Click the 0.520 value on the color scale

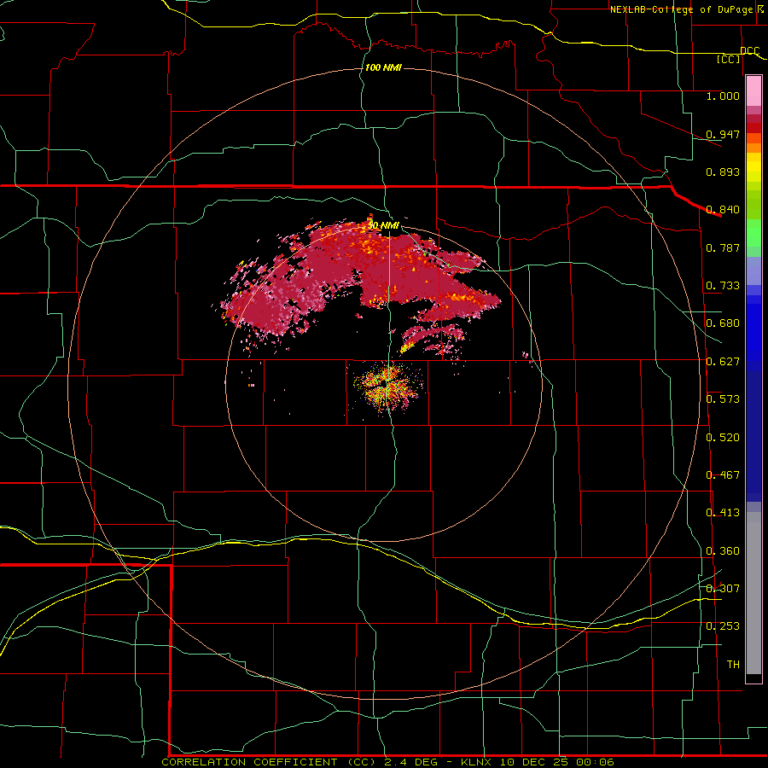[x=723, y=438]
